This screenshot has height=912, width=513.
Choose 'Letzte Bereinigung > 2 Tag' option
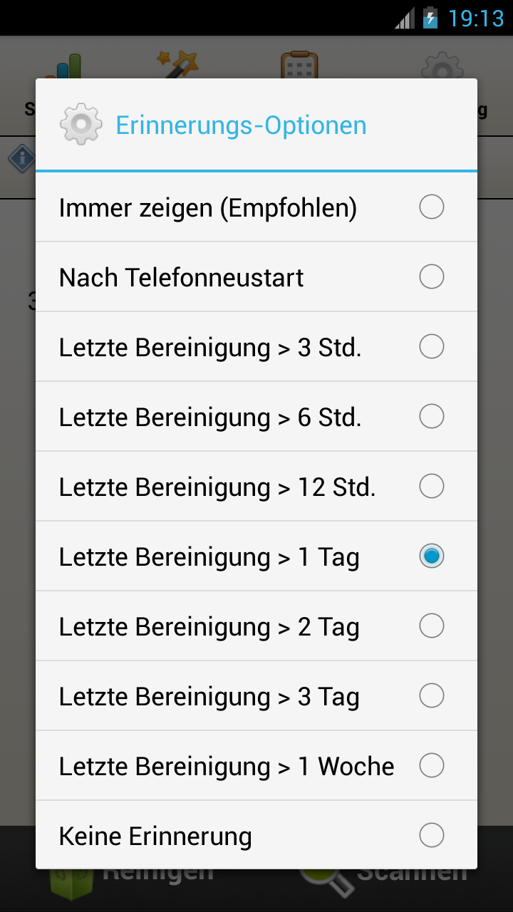tap(256, 626)
